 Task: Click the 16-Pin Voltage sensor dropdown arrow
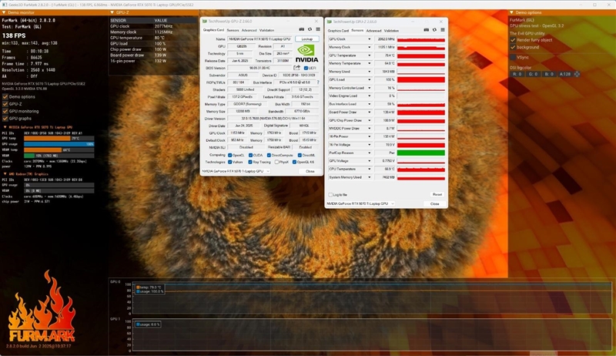[369, 145]
